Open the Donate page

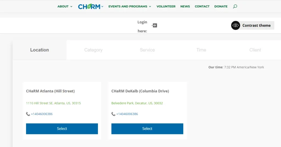tap(221, 7)
